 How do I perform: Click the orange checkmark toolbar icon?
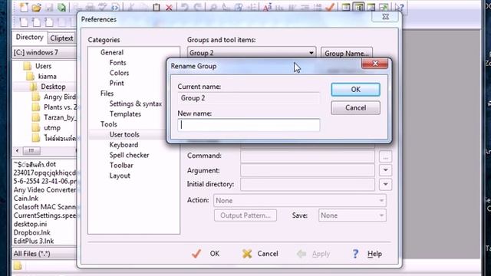330,7
